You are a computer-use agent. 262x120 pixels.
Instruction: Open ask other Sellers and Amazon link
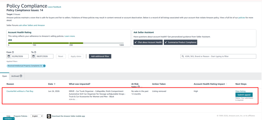click(32, 25)
